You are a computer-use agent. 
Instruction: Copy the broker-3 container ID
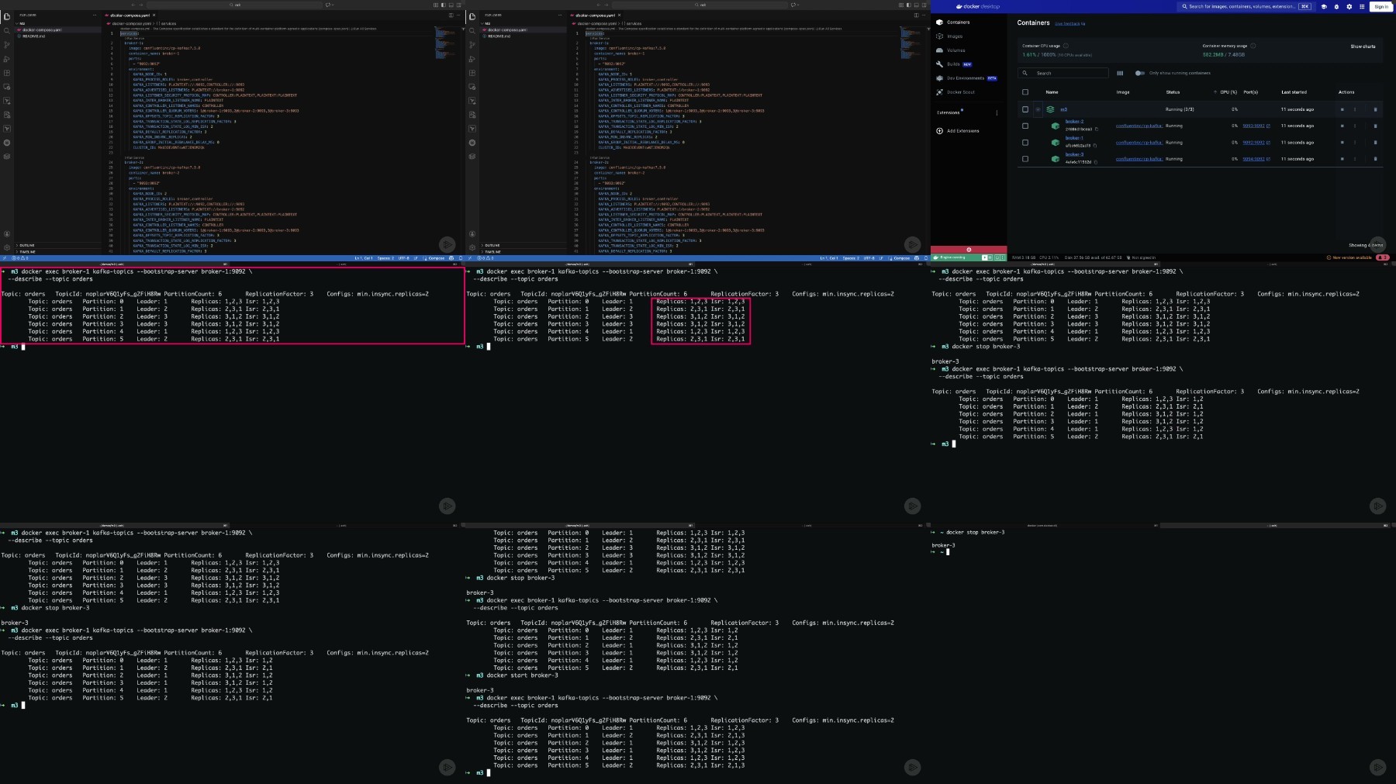[1095, 162]
